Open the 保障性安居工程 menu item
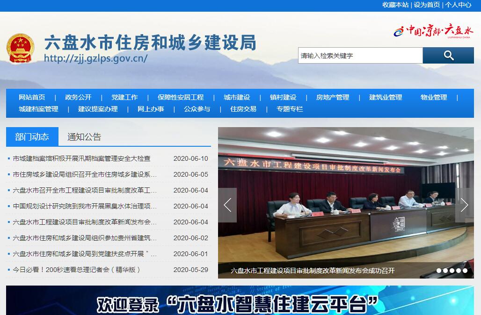The height and width of the screenshot is (315, 481). click(181, 97)
